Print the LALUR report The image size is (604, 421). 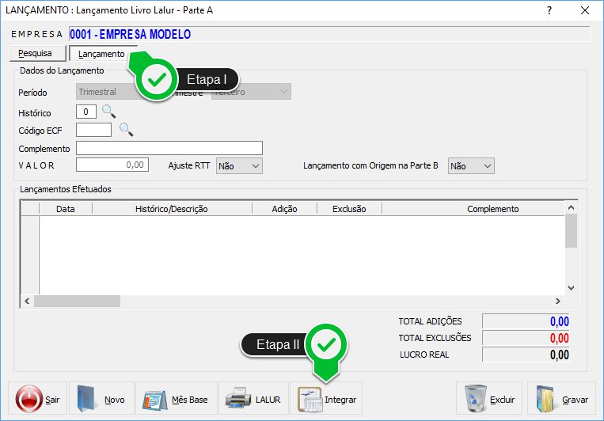[253, 400]
